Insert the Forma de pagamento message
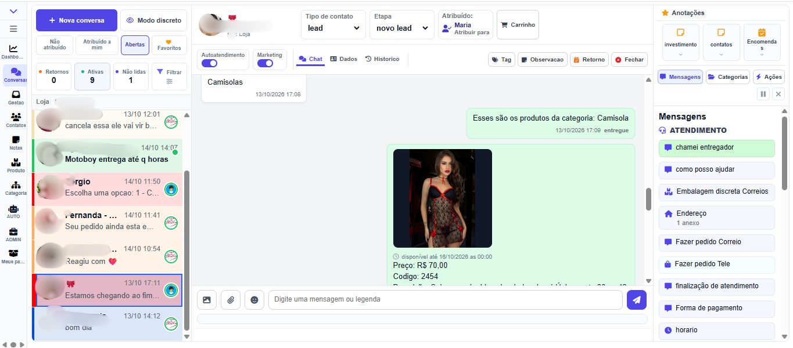This screenshot has width=793, height=348. (x=717, y=309)
